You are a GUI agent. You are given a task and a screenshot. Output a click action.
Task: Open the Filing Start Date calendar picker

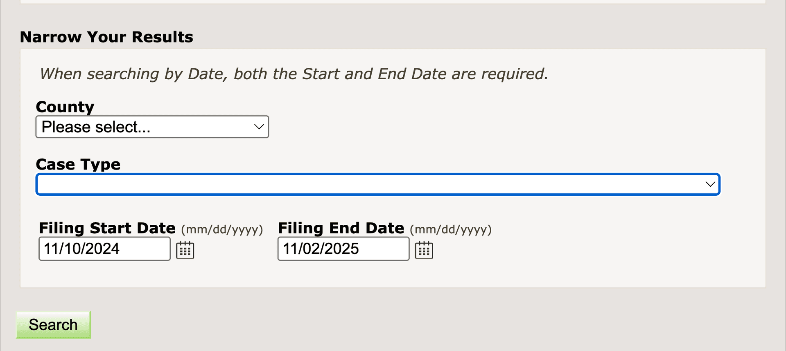(x=185, y=249)
